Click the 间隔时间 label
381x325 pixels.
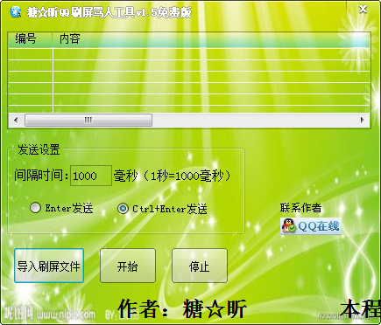point(41,176)
